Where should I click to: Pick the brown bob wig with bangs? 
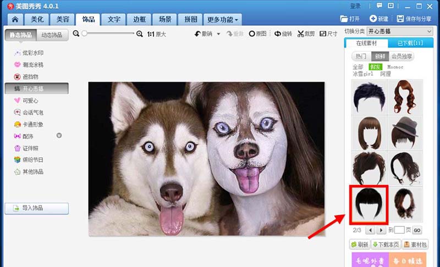pyautogui.click(x=369, y=133)
